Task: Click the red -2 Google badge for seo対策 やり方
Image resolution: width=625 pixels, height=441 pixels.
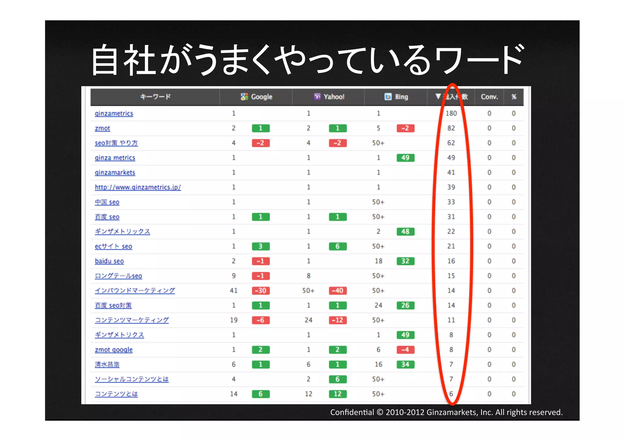Action: pyautogui.click(x=261, y=143)
